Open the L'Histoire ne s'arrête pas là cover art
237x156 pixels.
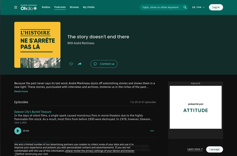(37, 45)
